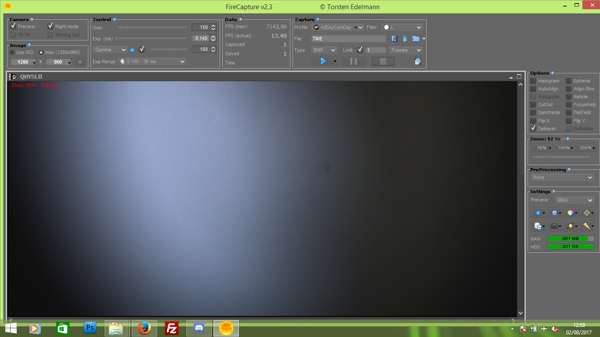Screen dimensions: 600x337
Task: Stop the capture recording
Action: (x=383, y=61)
